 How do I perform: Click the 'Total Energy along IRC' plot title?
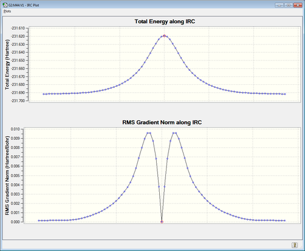click(x=165, y=21)
